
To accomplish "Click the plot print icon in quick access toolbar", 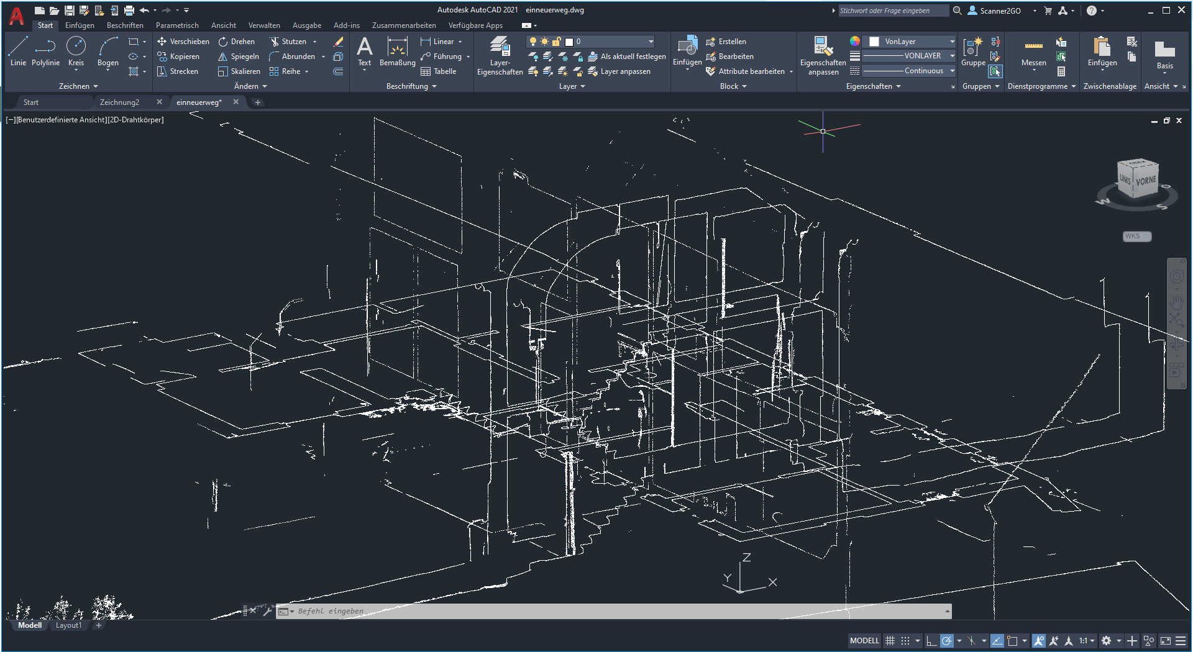I will click(129, 11).
